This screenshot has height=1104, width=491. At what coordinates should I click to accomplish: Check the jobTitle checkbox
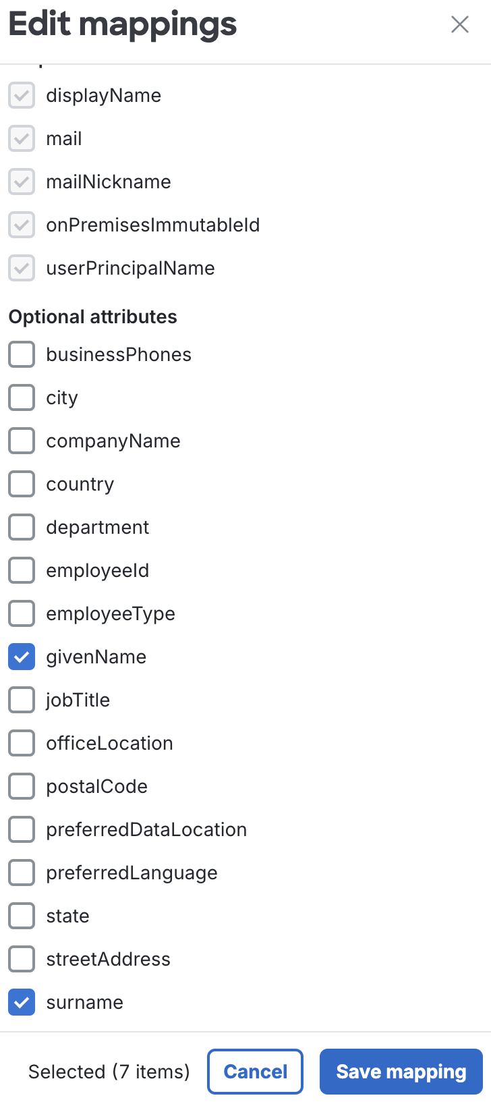click(22, 700)
